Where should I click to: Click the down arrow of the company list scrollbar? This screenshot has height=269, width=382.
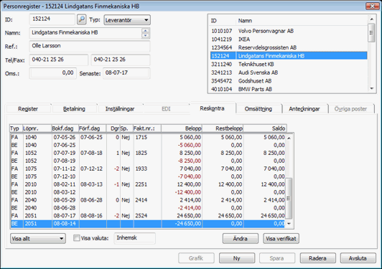(x=371, y=89)
